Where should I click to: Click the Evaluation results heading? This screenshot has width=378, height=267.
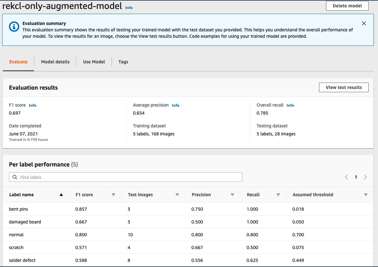point(33,88)
